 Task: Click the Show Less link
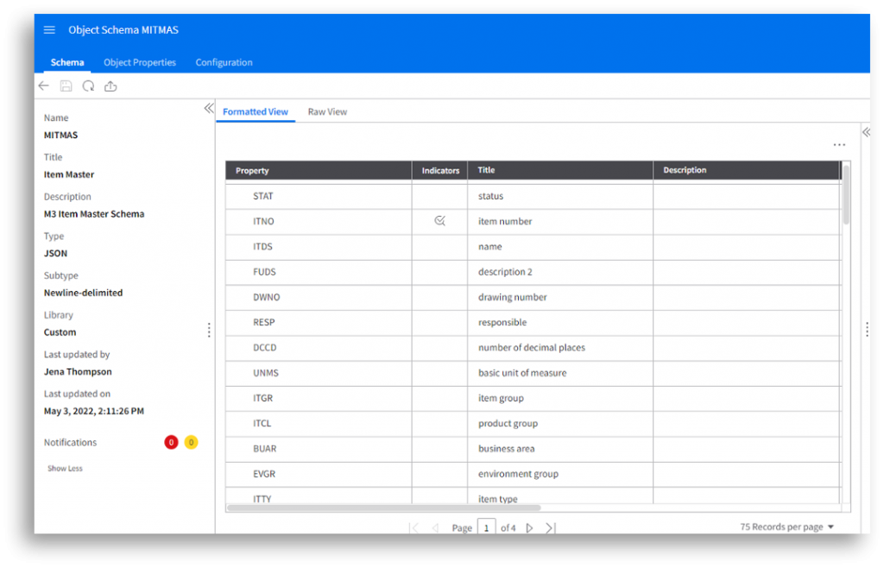(x=65, y=468)
